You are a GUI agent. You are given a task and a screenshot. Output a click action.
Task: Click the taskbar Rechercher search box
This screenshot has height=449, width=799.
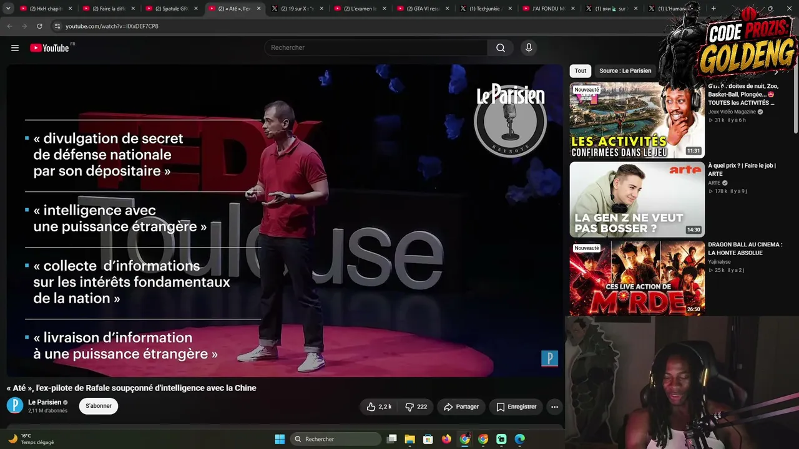[x=336, y=439]
